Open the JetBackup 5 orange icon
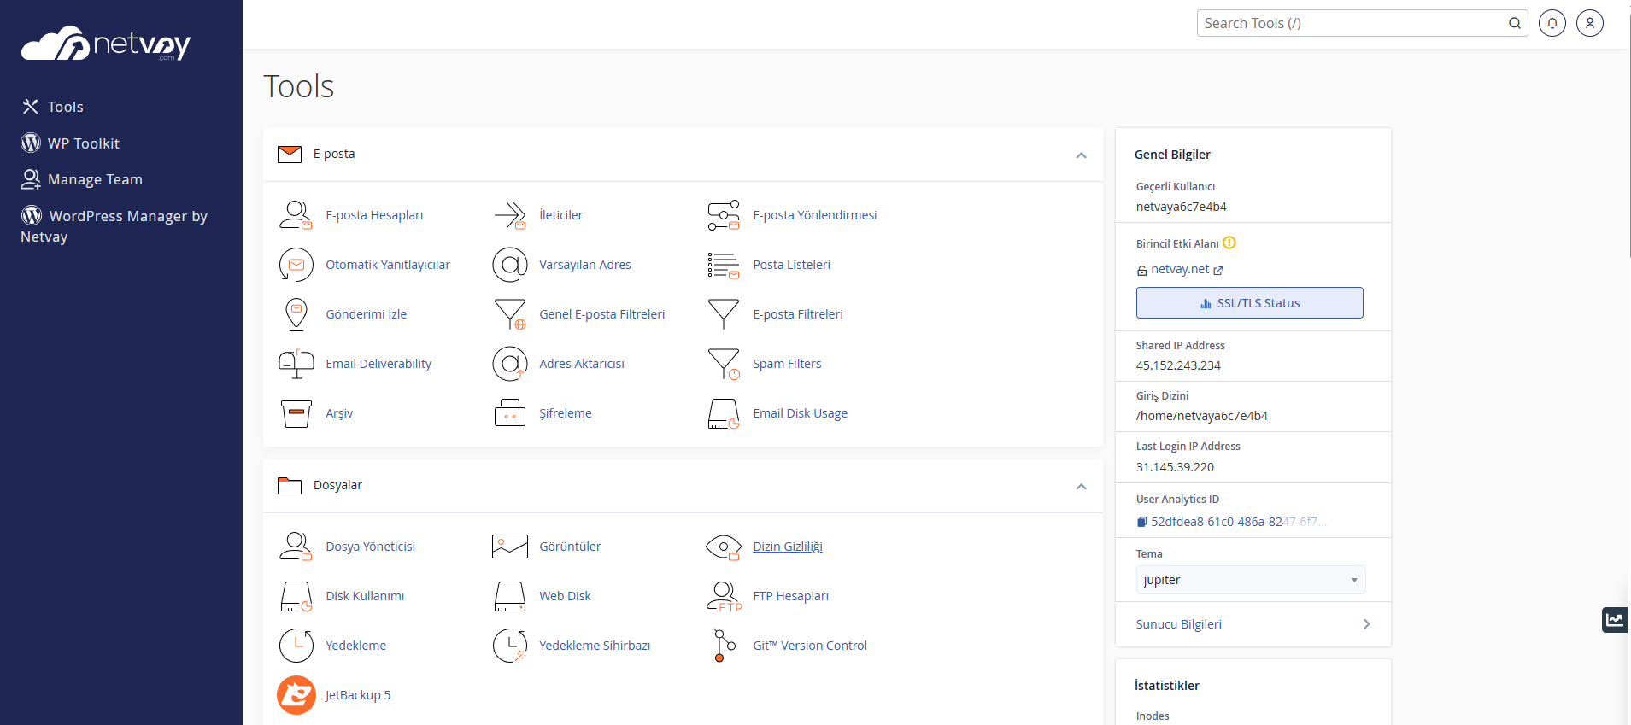Screen dimensions: 1631x725 (x=296, y=695)
